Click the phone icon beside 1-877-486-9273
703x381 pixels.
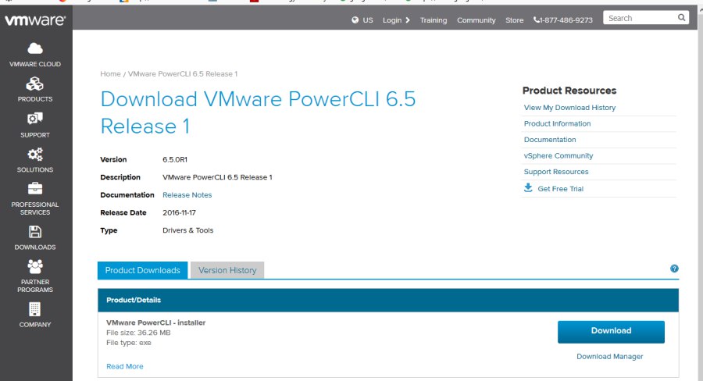coord(536,20)
